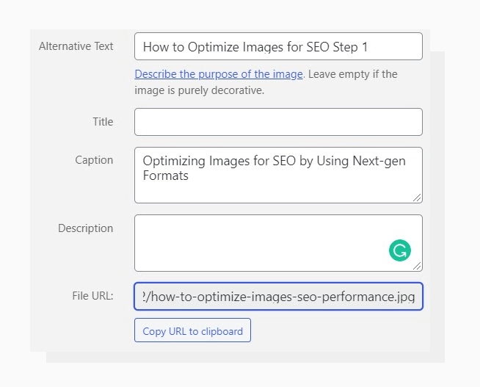Click the 'File URL:' label

[x=92, y=296]
